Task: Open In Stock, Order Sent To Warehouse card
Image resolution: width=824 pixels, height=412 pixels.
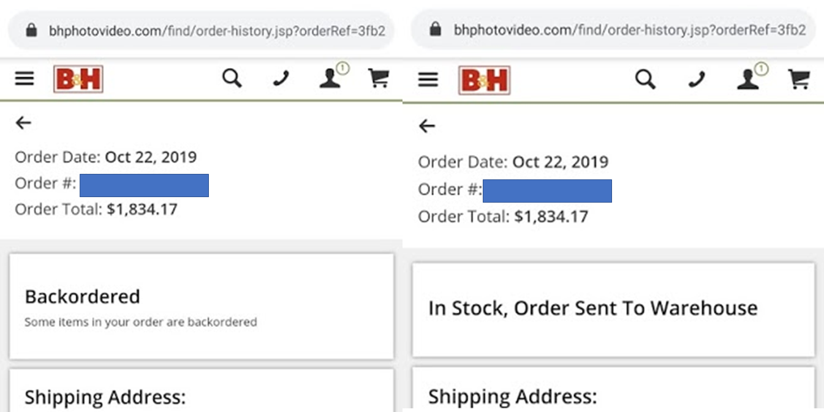Action: tap(613, 310)
